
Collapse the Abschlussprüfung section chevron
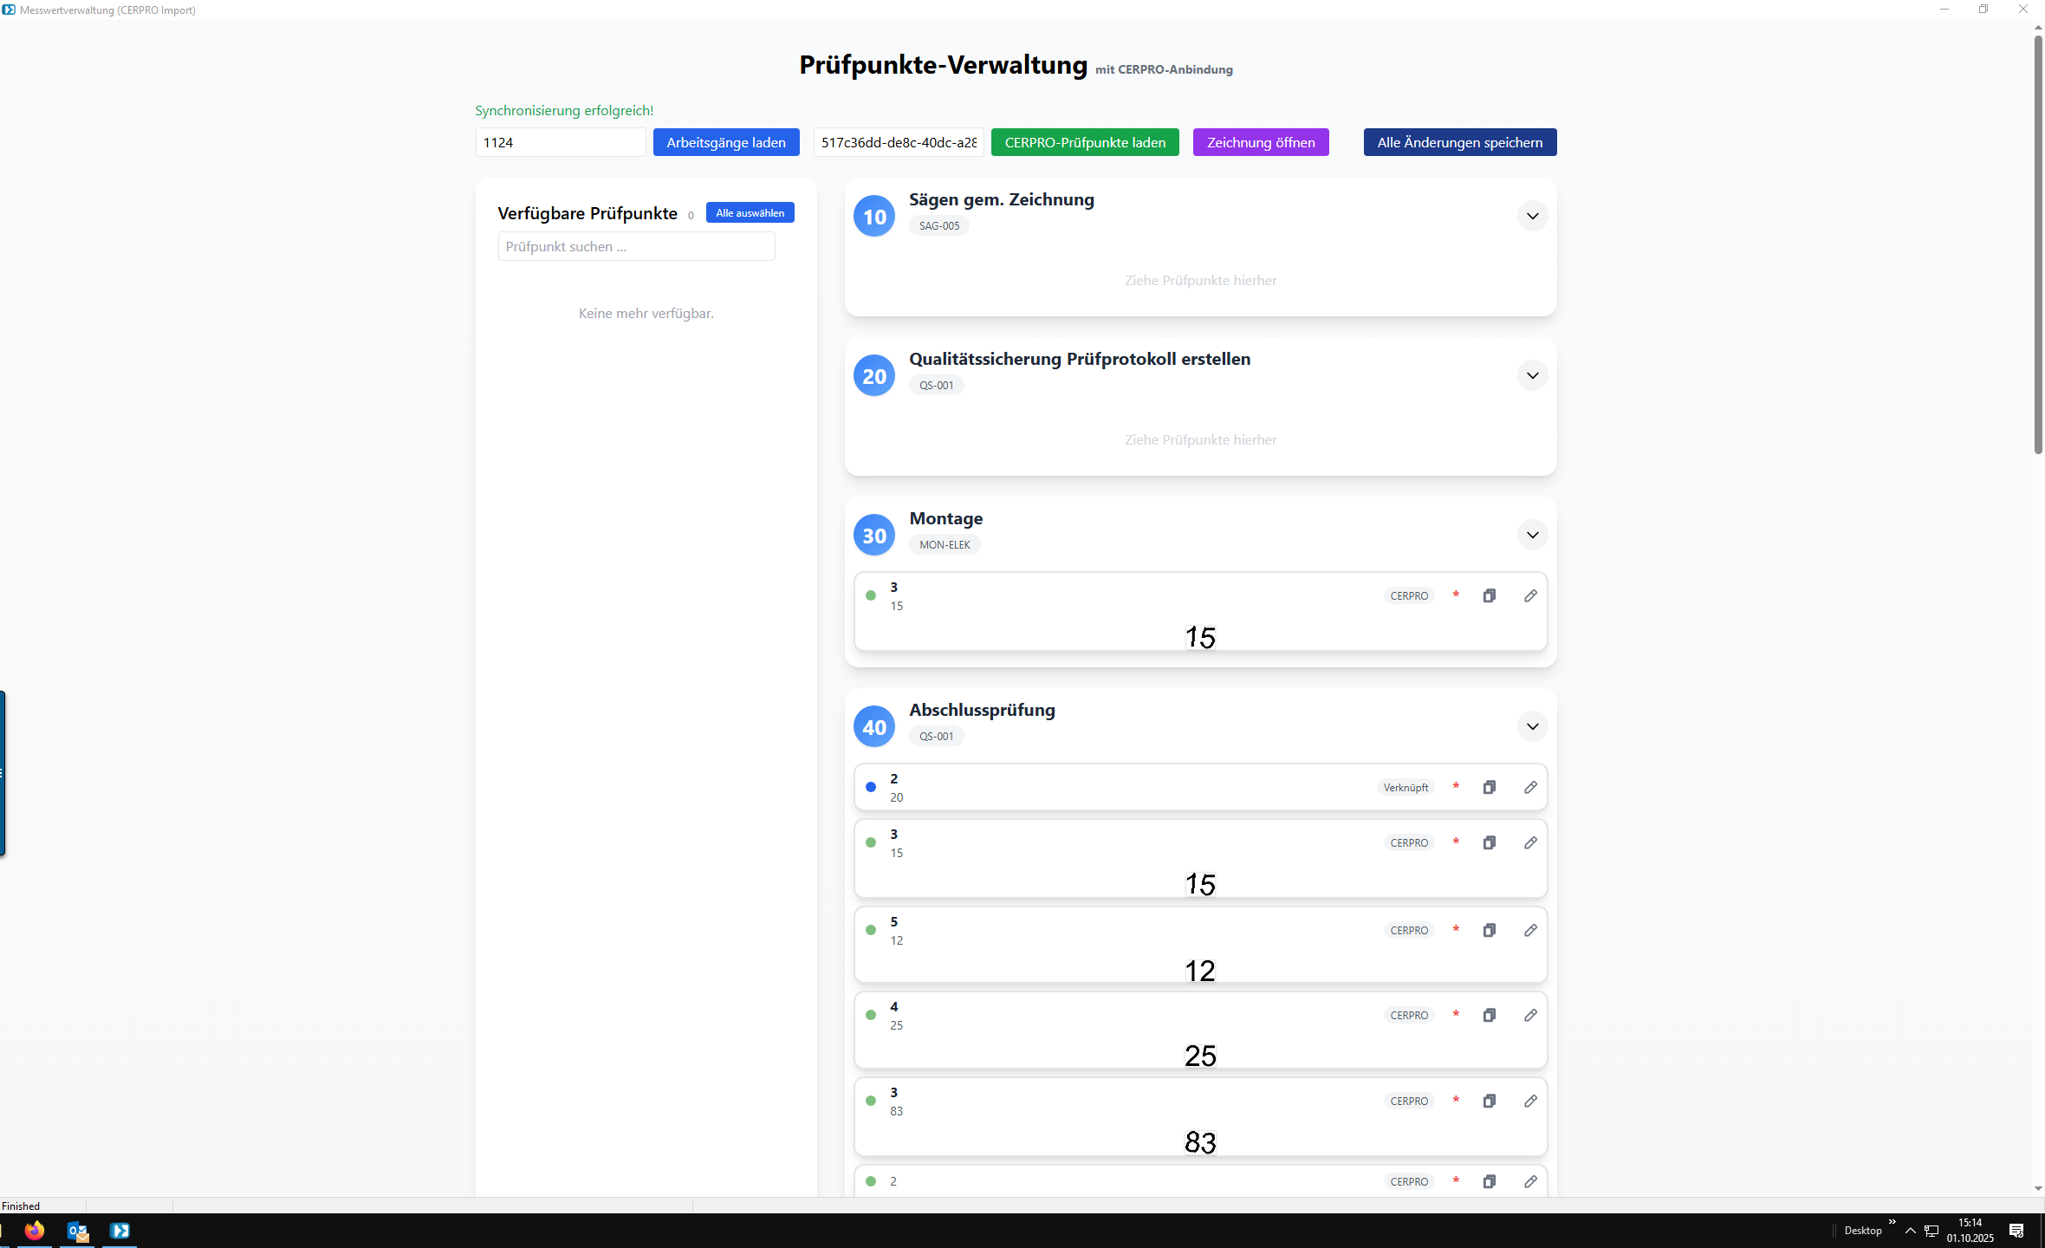coord(1532,726)
